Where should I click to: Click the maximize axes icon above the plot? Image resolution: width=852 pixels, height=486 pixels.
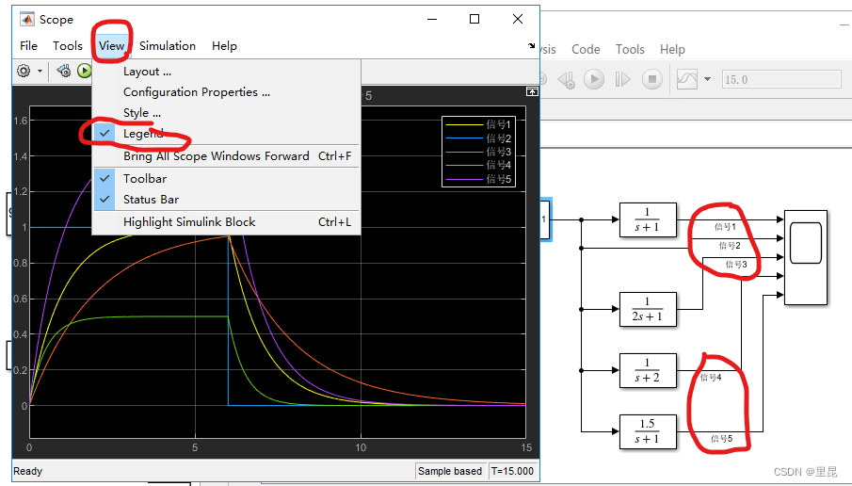pos(532,91)
